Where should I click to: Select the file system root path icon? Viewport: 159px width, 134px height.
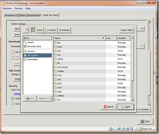(x=33, y=30)
